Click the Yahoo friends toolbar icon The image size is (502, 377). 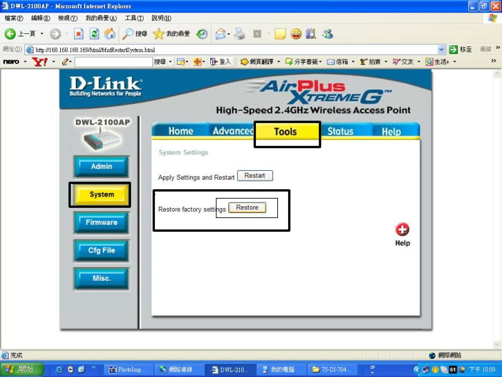click(397, 62)
